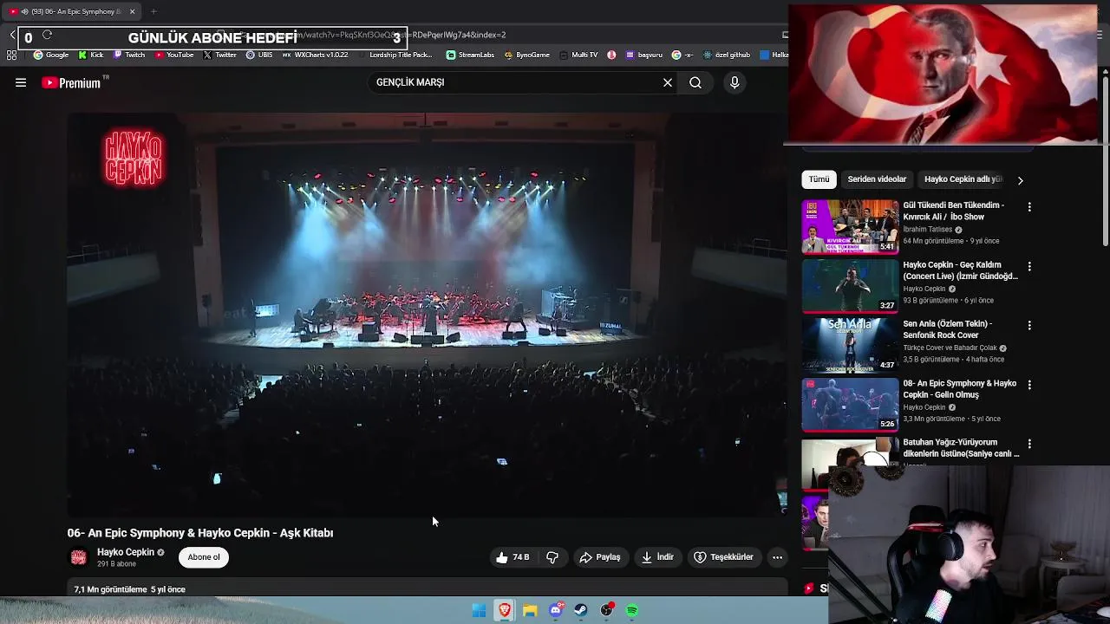Open the Hayko Cepkin channel avatar
Image resolution: width=1110 pixels, height=624 pixels.
79,557
